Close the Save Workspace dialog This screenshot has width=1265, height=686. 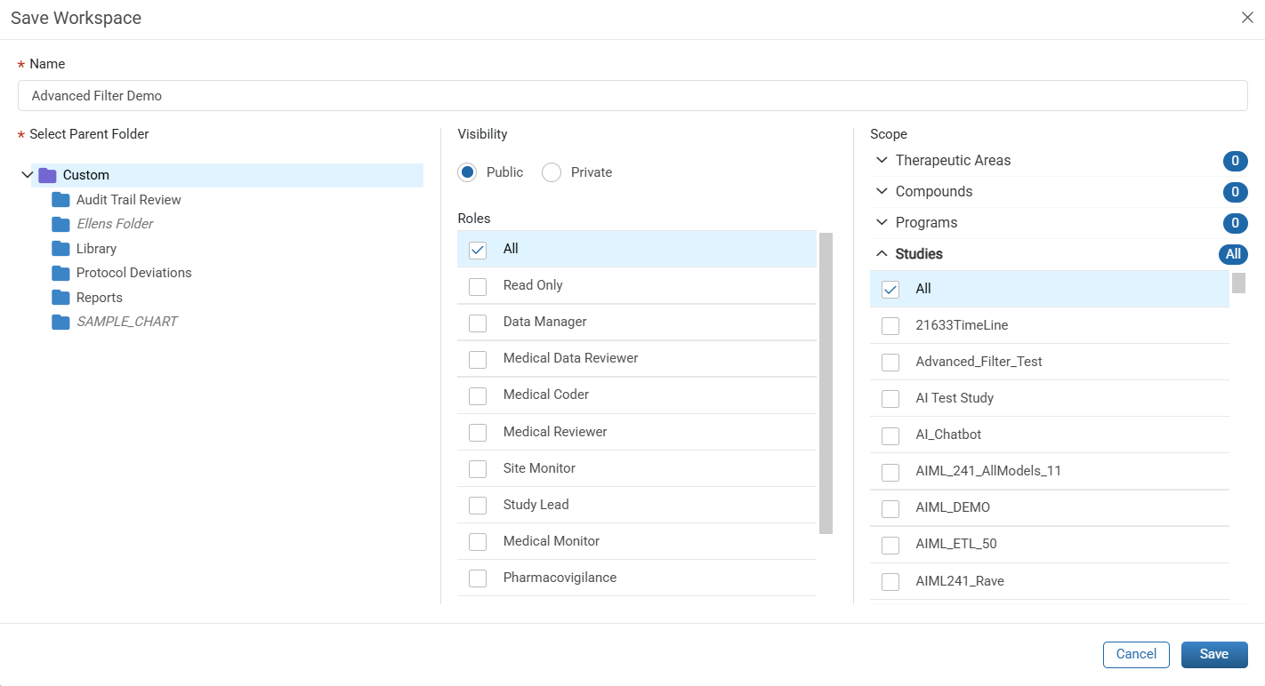(x=1247, y=18)
